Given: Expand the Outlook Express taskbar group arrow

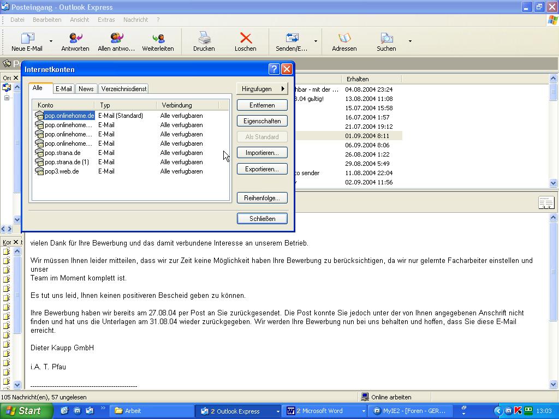Looking at the screenshot, I should tap(278, 411).
